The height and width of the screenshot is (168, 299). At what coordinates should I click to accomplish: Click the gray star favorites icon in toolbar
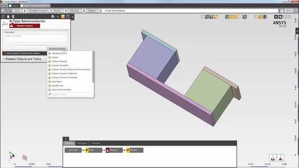pyautogui.click(x=58, y=17)
